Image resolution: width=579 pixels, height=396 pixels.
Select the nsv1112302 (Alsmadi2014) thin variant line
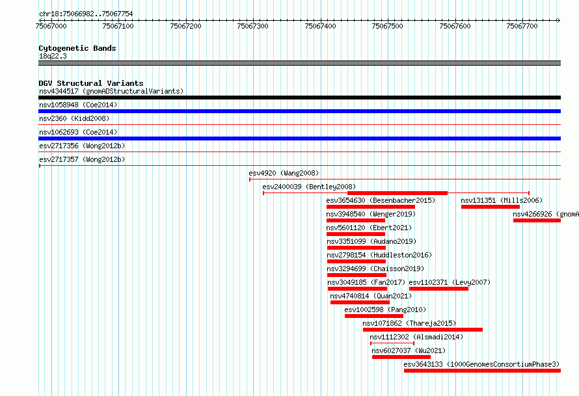pos(392,343)
